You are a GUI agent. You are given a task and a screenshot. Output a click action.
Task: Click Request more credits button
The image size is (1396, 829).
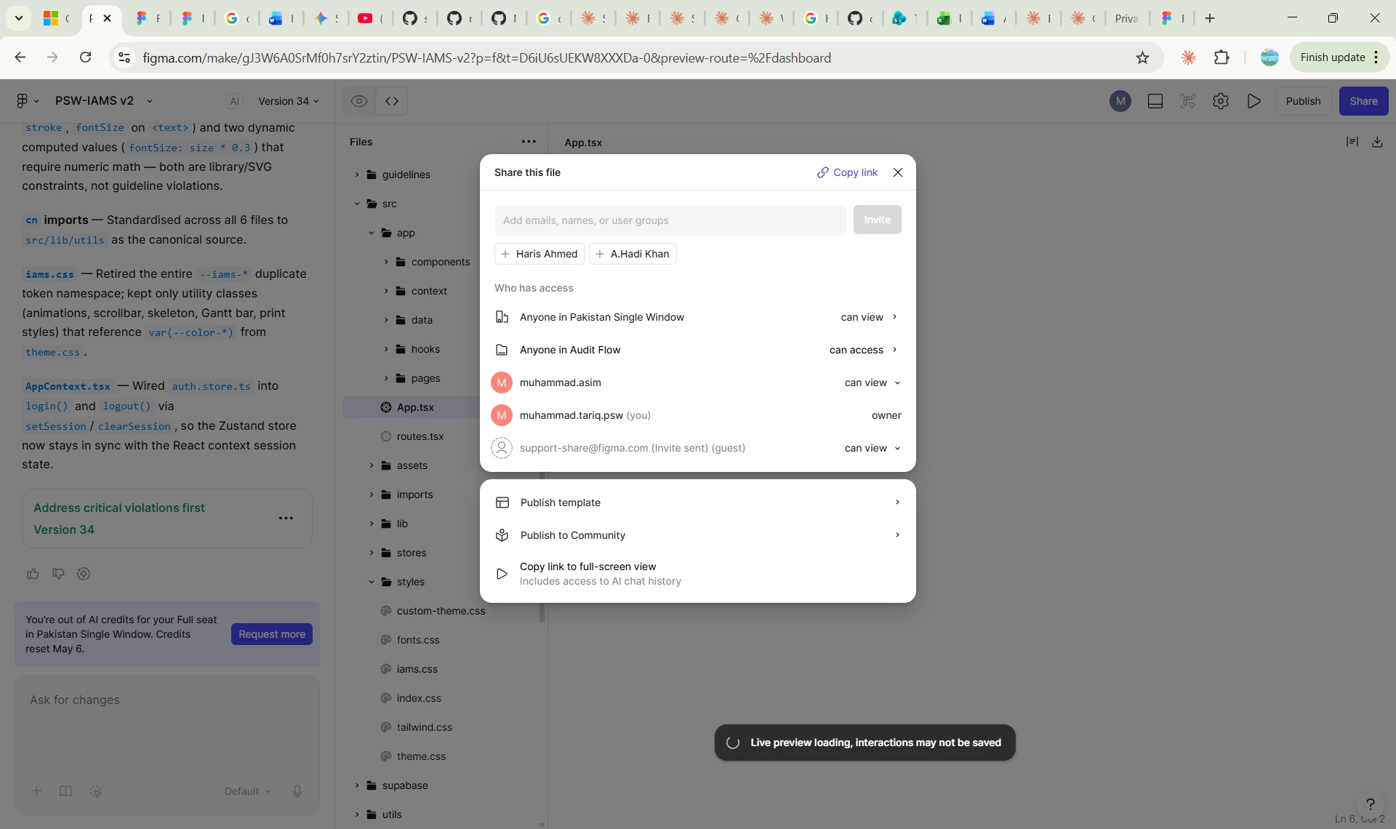click(272, 634)
